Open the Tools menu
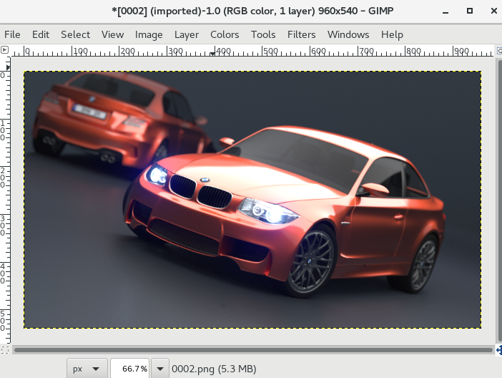This screenshot has height=378, width=502. tap(263, 34)
